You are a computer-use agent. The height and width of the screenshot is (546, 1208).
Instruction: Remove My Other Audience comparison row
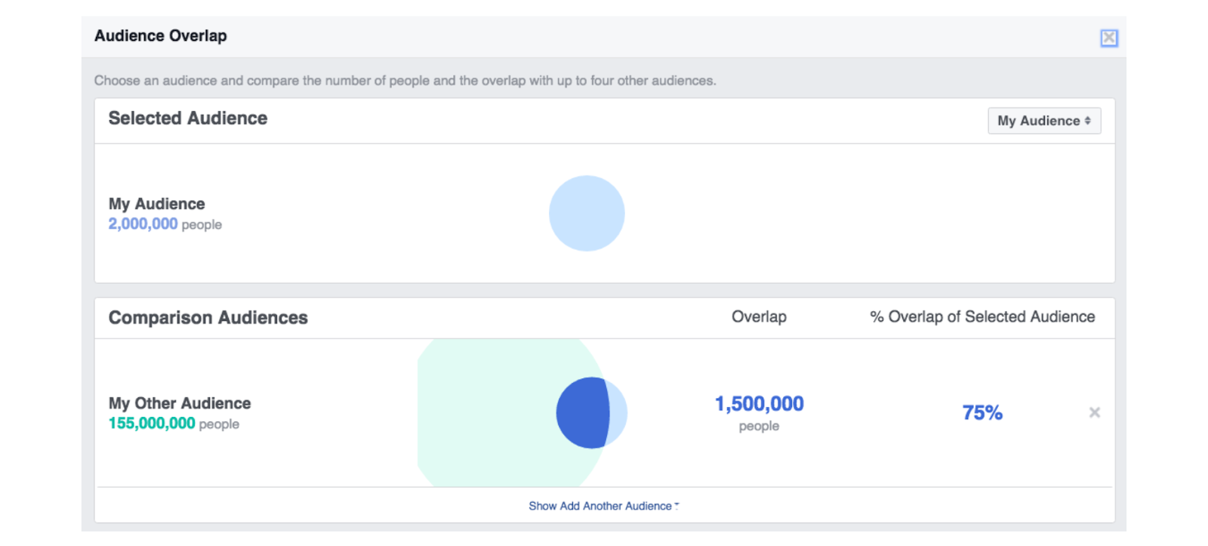pos(1094,412)
